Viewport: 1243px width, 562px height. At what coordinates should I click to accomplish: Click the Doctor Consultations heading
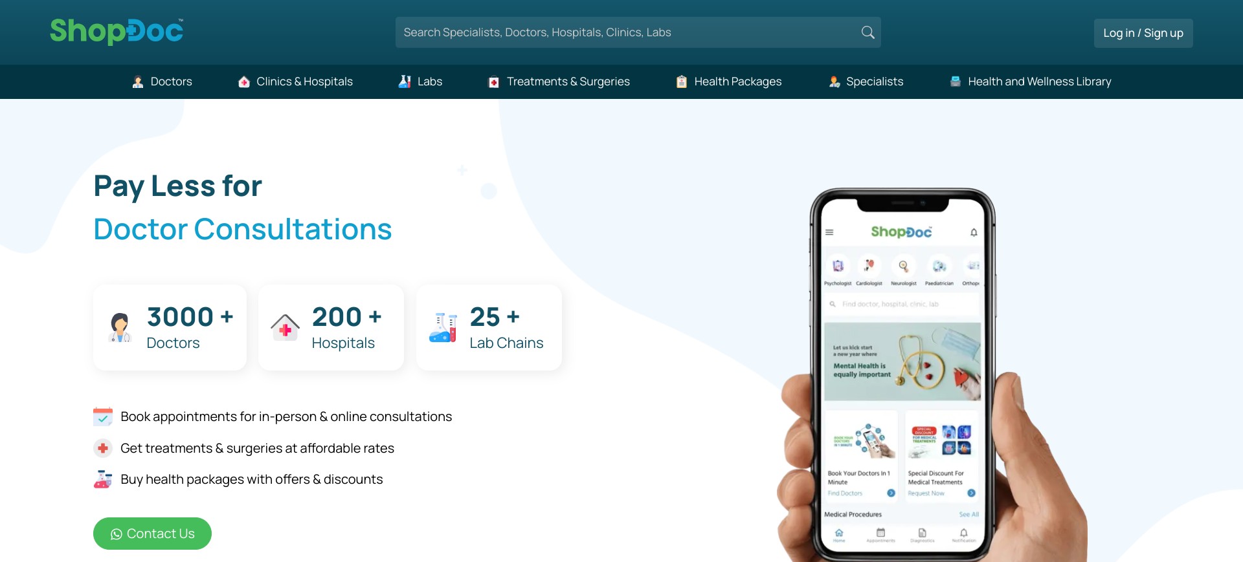(243, 229)
